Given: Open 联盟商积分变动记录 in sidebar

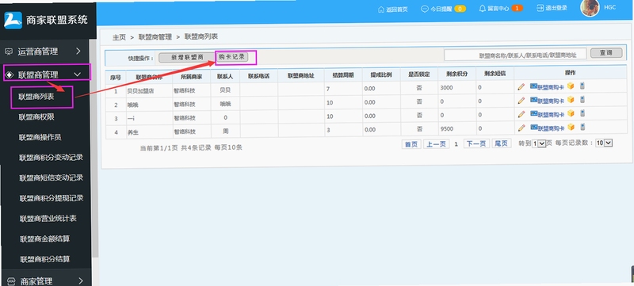Looking at the screenshot, I should 51,158.
